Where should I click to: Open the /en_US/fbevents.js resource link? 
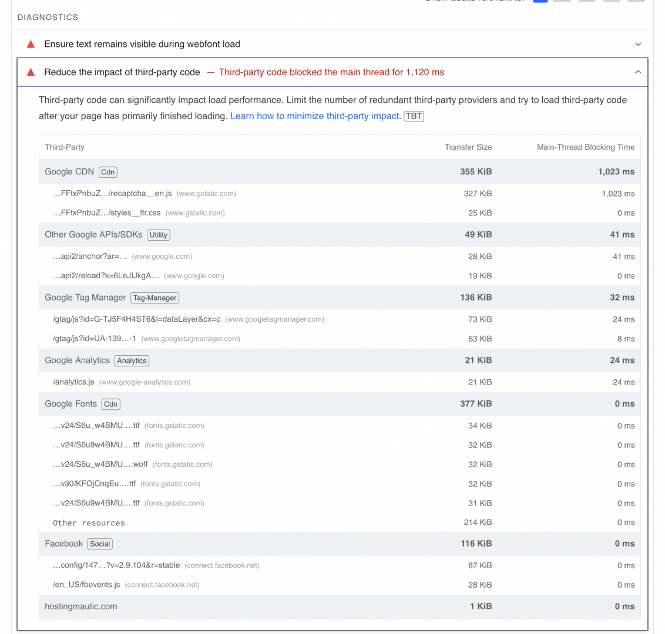[x=86, y=585]
